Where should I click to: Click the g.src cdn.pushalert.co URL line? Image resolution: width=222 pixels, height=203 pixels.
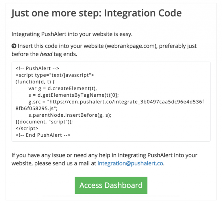[x=116, y=102]
